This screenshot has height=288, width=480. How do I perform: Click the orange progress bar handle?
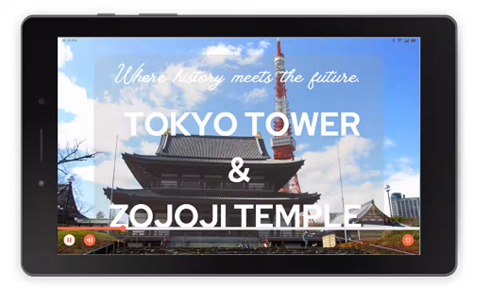point(123,228)
